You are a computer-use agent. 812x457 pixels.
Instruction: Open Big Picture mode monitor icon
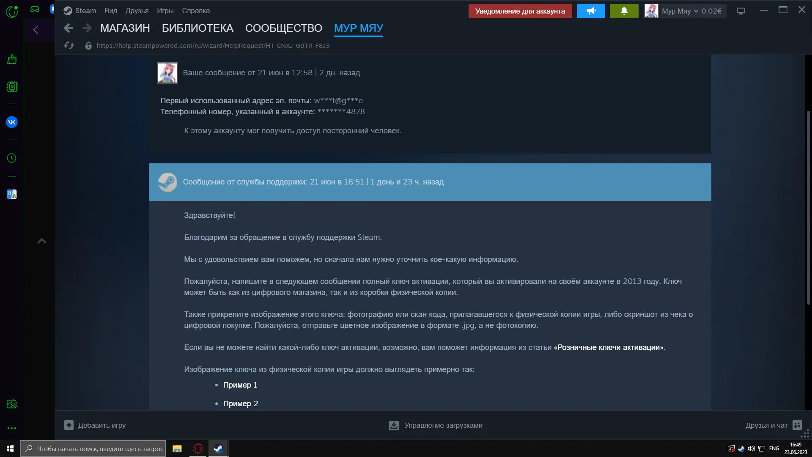pyautogui.click(x=741, y=11)
